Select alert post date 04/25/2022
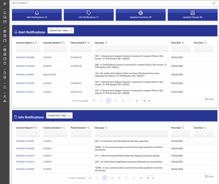This screenshot has width=219, height=184. (177, 83)
